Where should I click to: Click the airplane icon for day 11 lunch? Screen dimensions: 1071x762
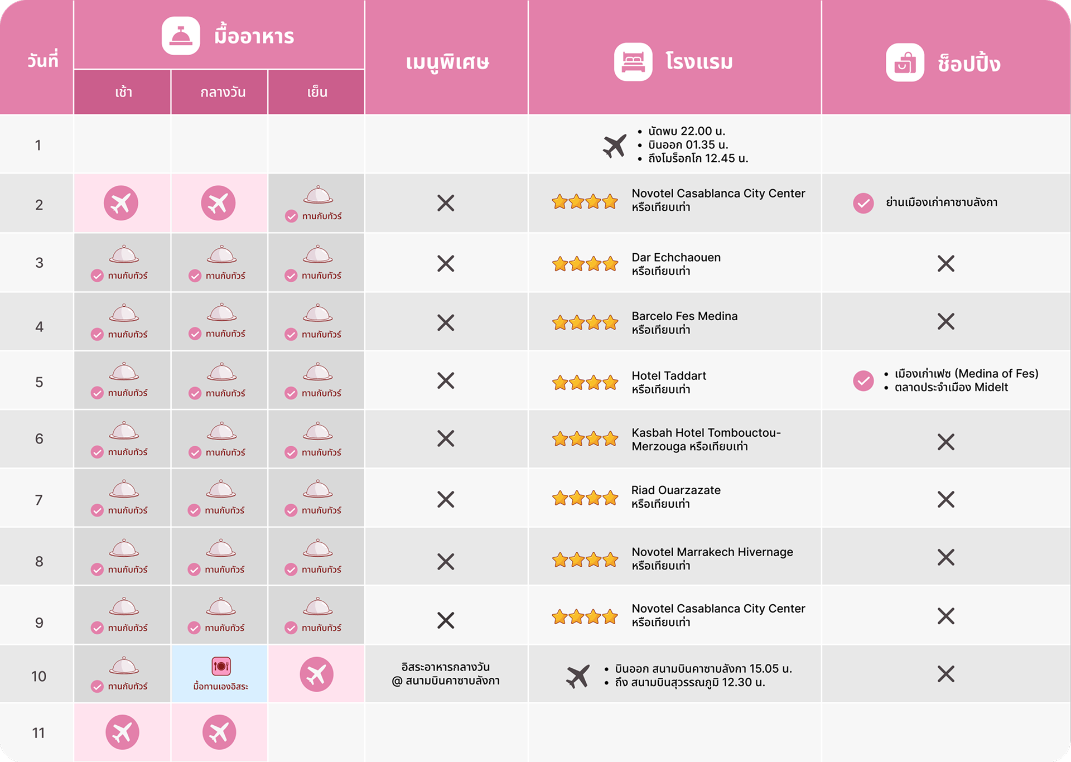(x=219, y=732)
